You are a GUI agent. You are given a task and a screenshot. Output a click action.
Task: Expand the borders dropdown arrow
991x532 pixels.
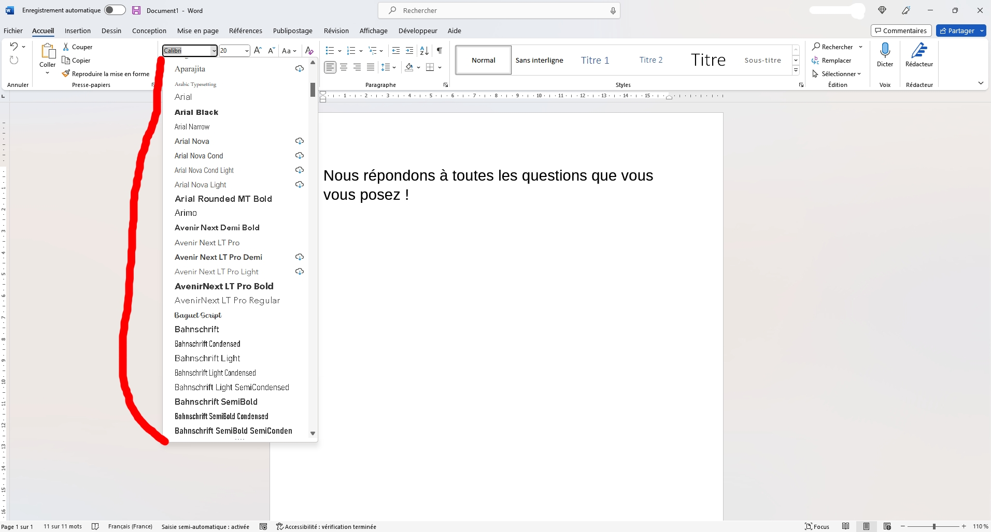point(440,67)
